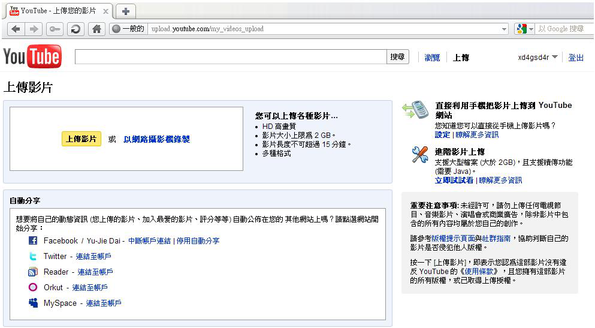The width and height of the screenshot is (595, 328).
Task: Open a new tab with plus button
Action: click(x=126, y=11)
